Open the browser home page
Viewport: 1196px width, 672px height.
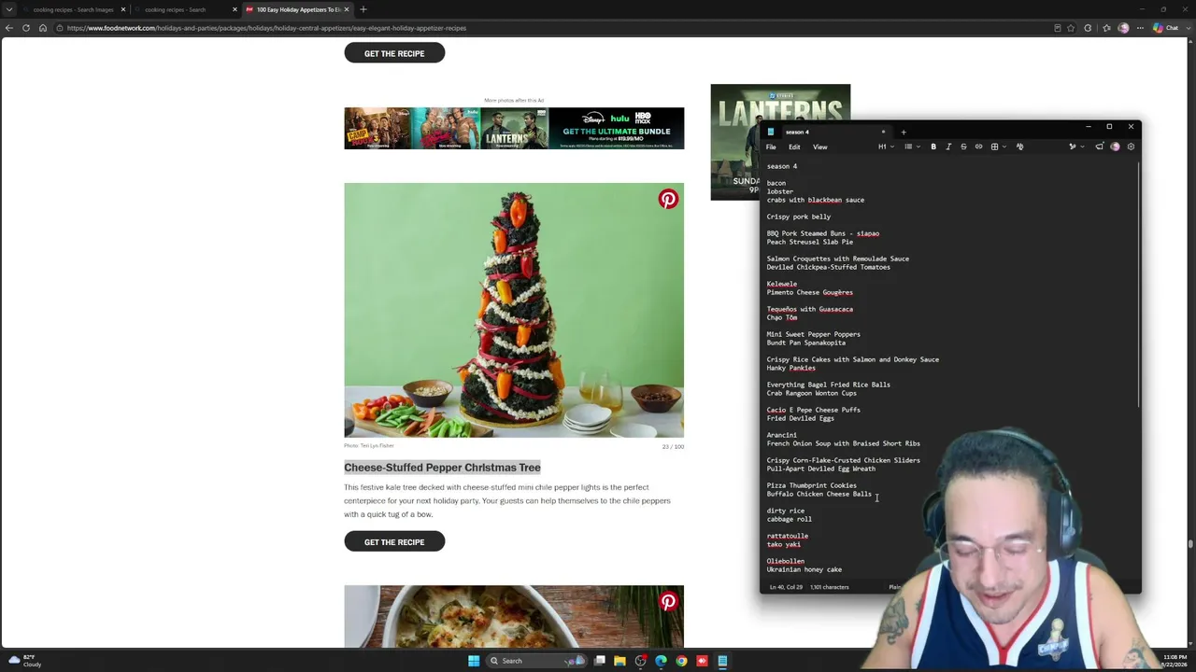tap(43, 28)
